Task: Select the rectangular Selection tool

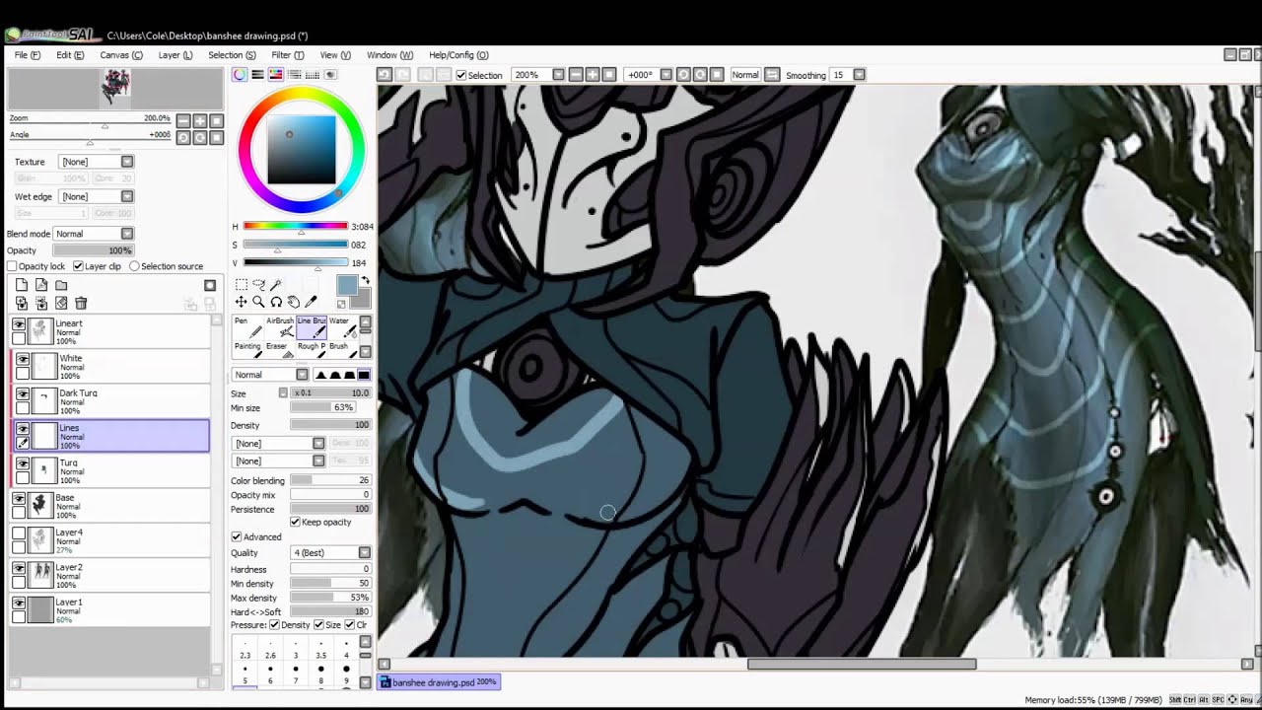Action: click(x=242, y=284)
